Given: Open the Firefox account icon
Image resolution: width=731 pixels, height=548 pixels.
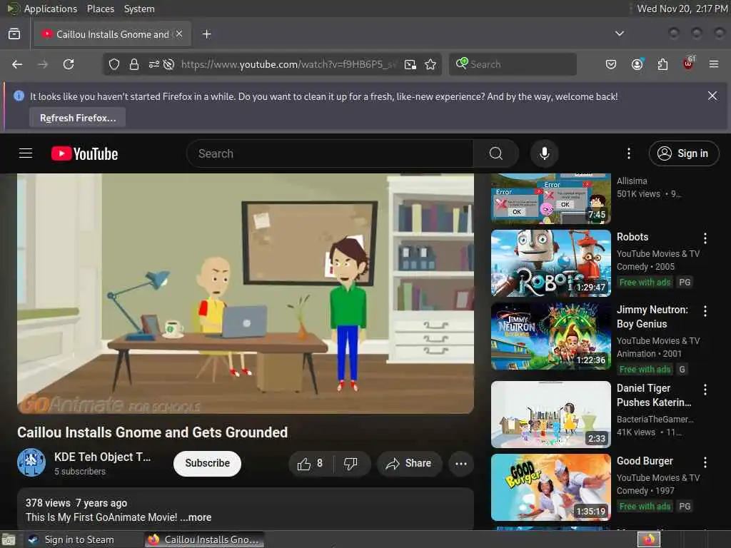Looking at the screenshot, I should [637, 64].
